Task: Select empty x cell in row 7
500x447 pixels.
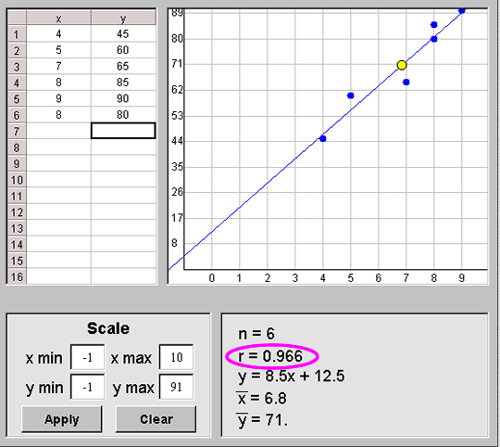Action: (58, 131)
